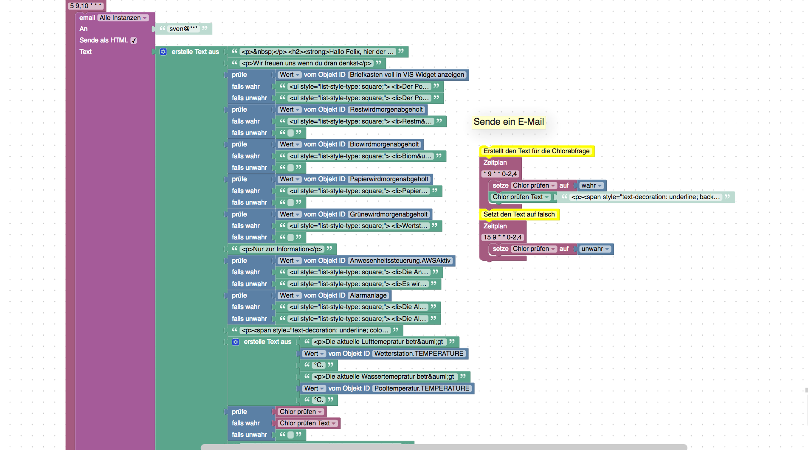Edit falls wahr text '<li>Restm&...'
The height and width of the screenshot is (450, 808).
(x=360, y=121)
